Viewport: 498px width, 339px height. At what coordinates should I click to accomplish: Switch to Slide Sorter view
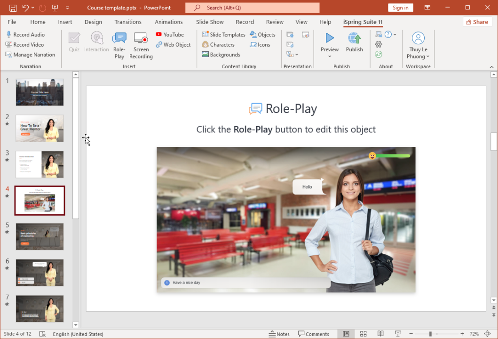click(364, 333)
